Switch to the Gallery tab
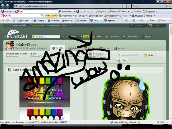172x129 pixels. (74, 48)
